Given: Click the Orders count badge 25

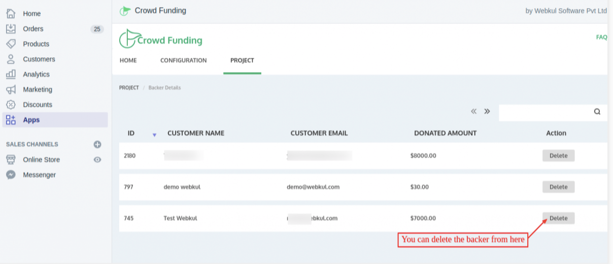Looking at the screenshot, I should tap(97, 29).
